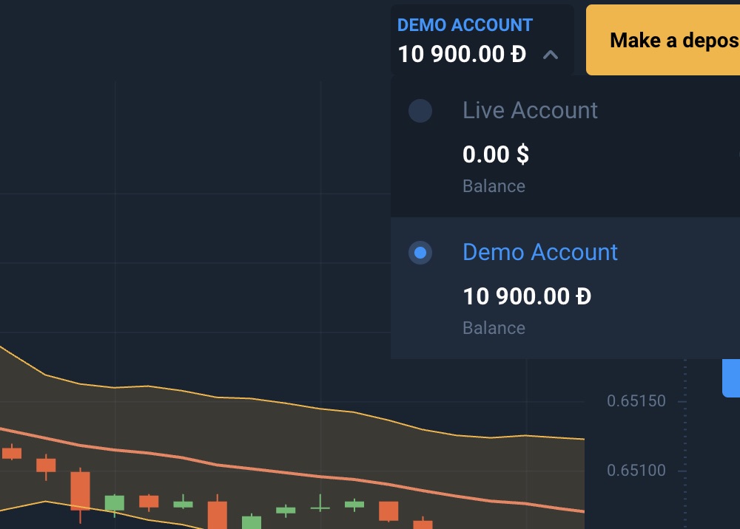Click the header balance 10 900.00 Đ
Image resolution: width=740 pixels, height=529 pixels.
pos(462,55)
